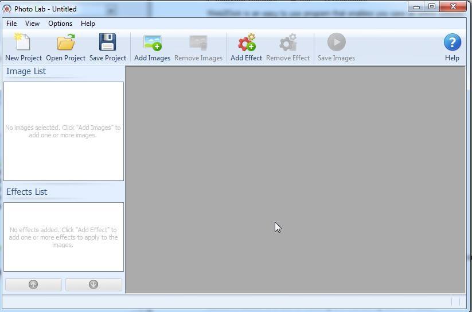Open a project with Open Project icon

coord(66,42)
